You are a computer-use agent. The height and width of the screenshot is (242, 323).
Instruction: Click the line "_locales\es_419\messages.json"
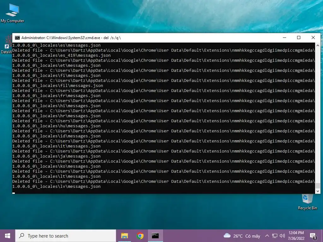pyautogui.click(x=62, y=55)
